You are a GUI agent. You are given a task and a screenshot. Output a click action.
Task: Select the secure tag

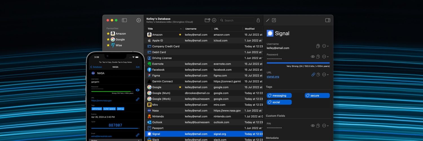point(317,96)
